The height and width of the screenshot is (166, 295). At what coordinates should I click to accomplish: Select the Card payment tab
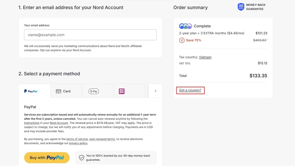66,91
